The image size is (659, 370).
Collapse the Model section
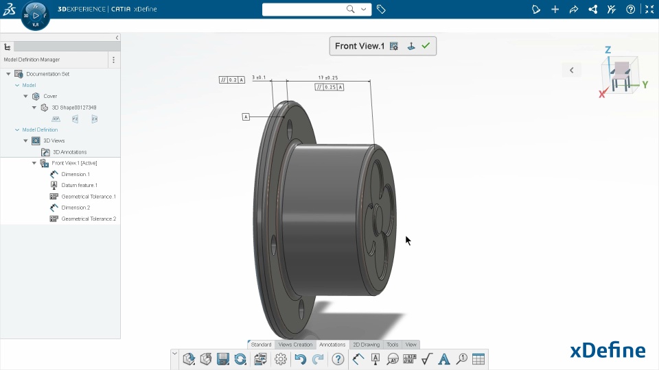[x=17, y=85]
